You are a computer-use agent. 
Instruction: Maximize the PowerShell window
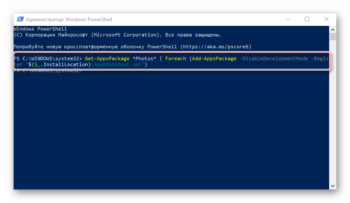[x=307, y=19]
